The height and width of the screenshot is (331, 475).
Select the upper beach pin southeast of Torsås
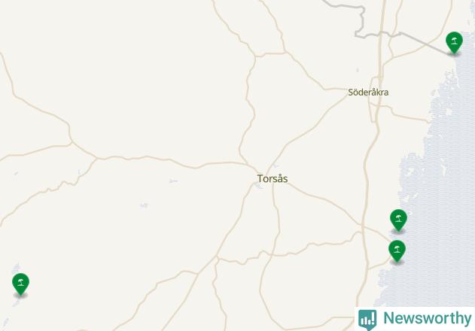tap(398, 220)
